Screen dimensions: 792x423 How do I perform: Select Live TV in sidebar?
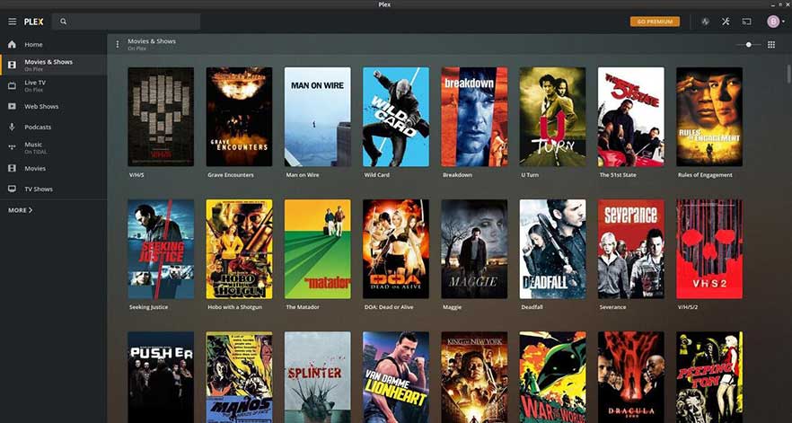(x=54, y=85)
